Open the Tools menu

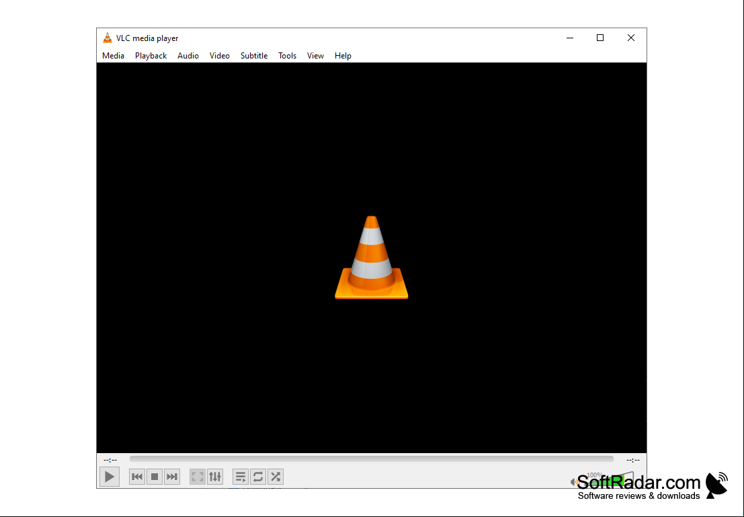pos(287,56)
